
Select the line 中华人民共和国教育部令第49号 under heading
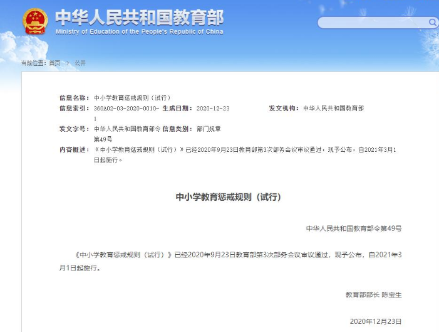click(354, 228)
